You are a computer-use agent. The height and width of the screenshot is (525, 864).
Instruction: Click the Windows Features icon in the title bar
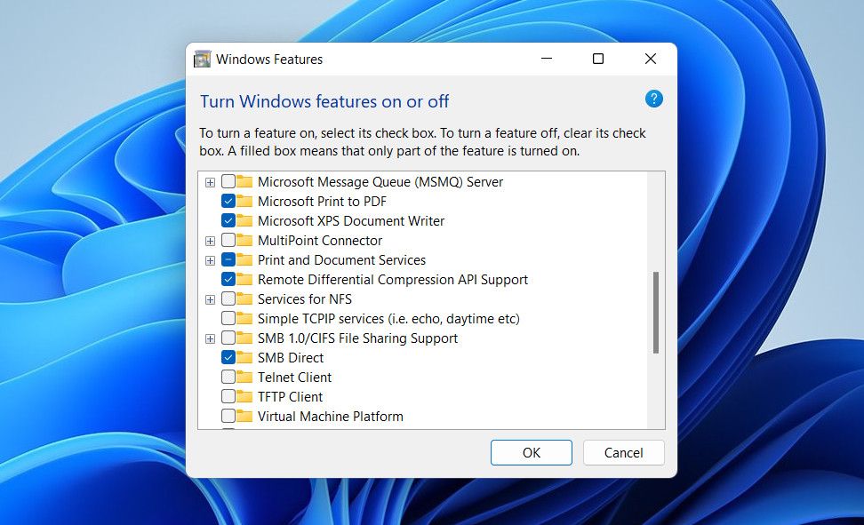coord(201,59)
